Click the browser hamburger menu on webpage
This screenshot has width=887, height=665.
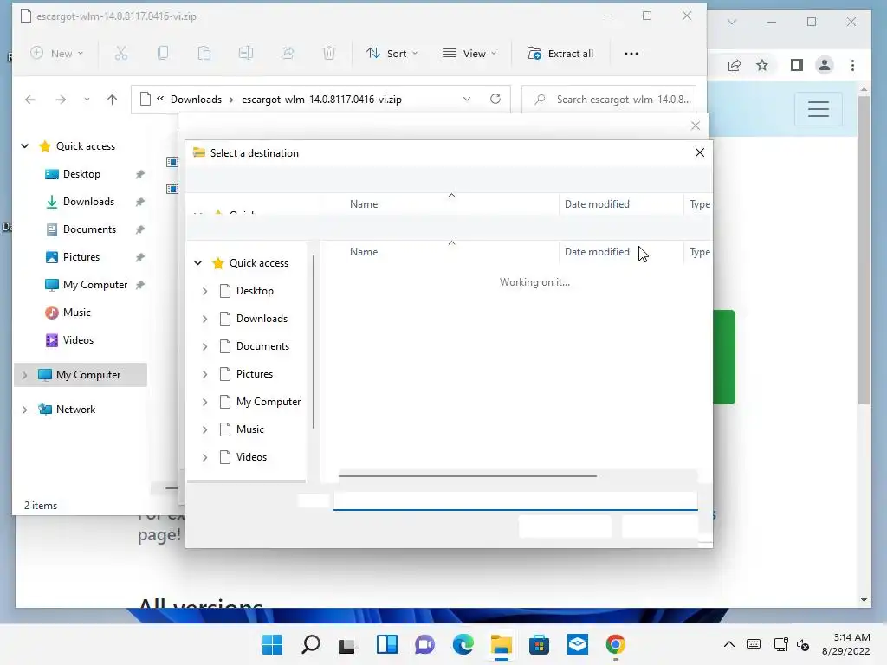pos(818,108)
